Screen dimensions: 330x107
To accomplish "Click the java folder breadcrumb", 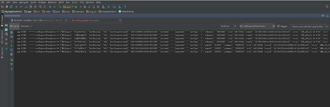I will (56, 11).
